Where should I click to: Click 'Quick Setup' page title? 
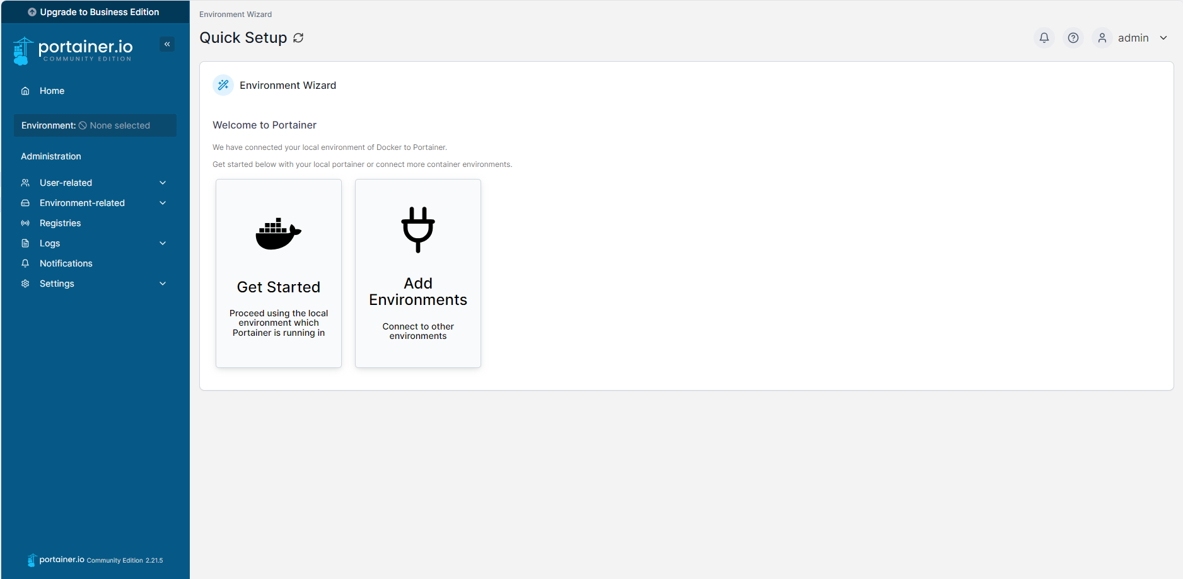point(243,38)
